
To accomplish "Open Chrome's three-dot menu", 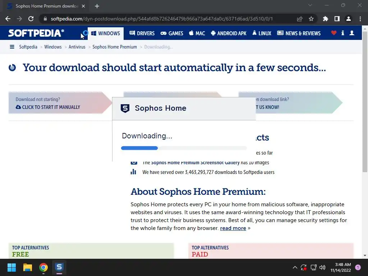I will (x=360, y=19).
